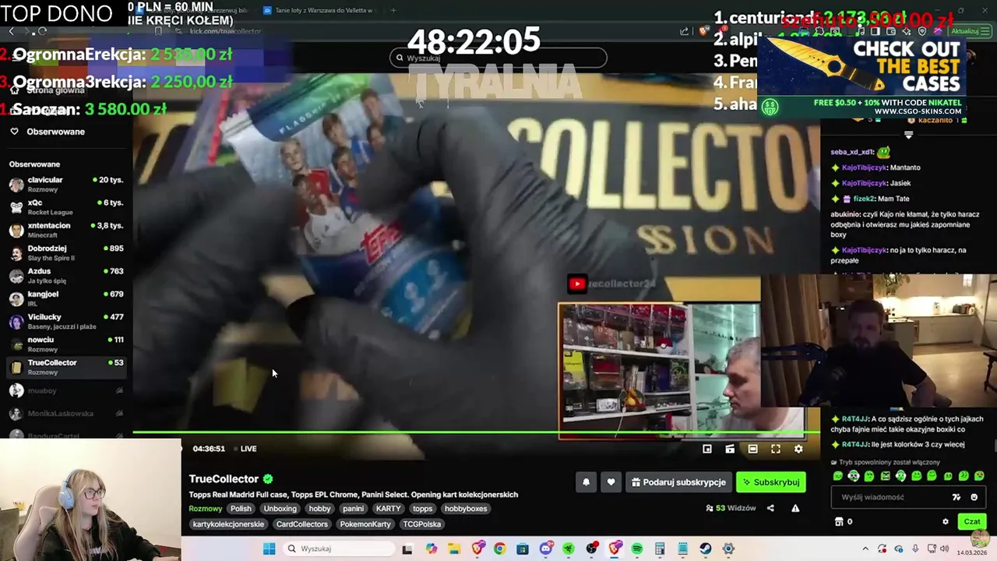Open Steam from the taskbar
Viewport: 997px width, 561px height.
click(706, 549)
